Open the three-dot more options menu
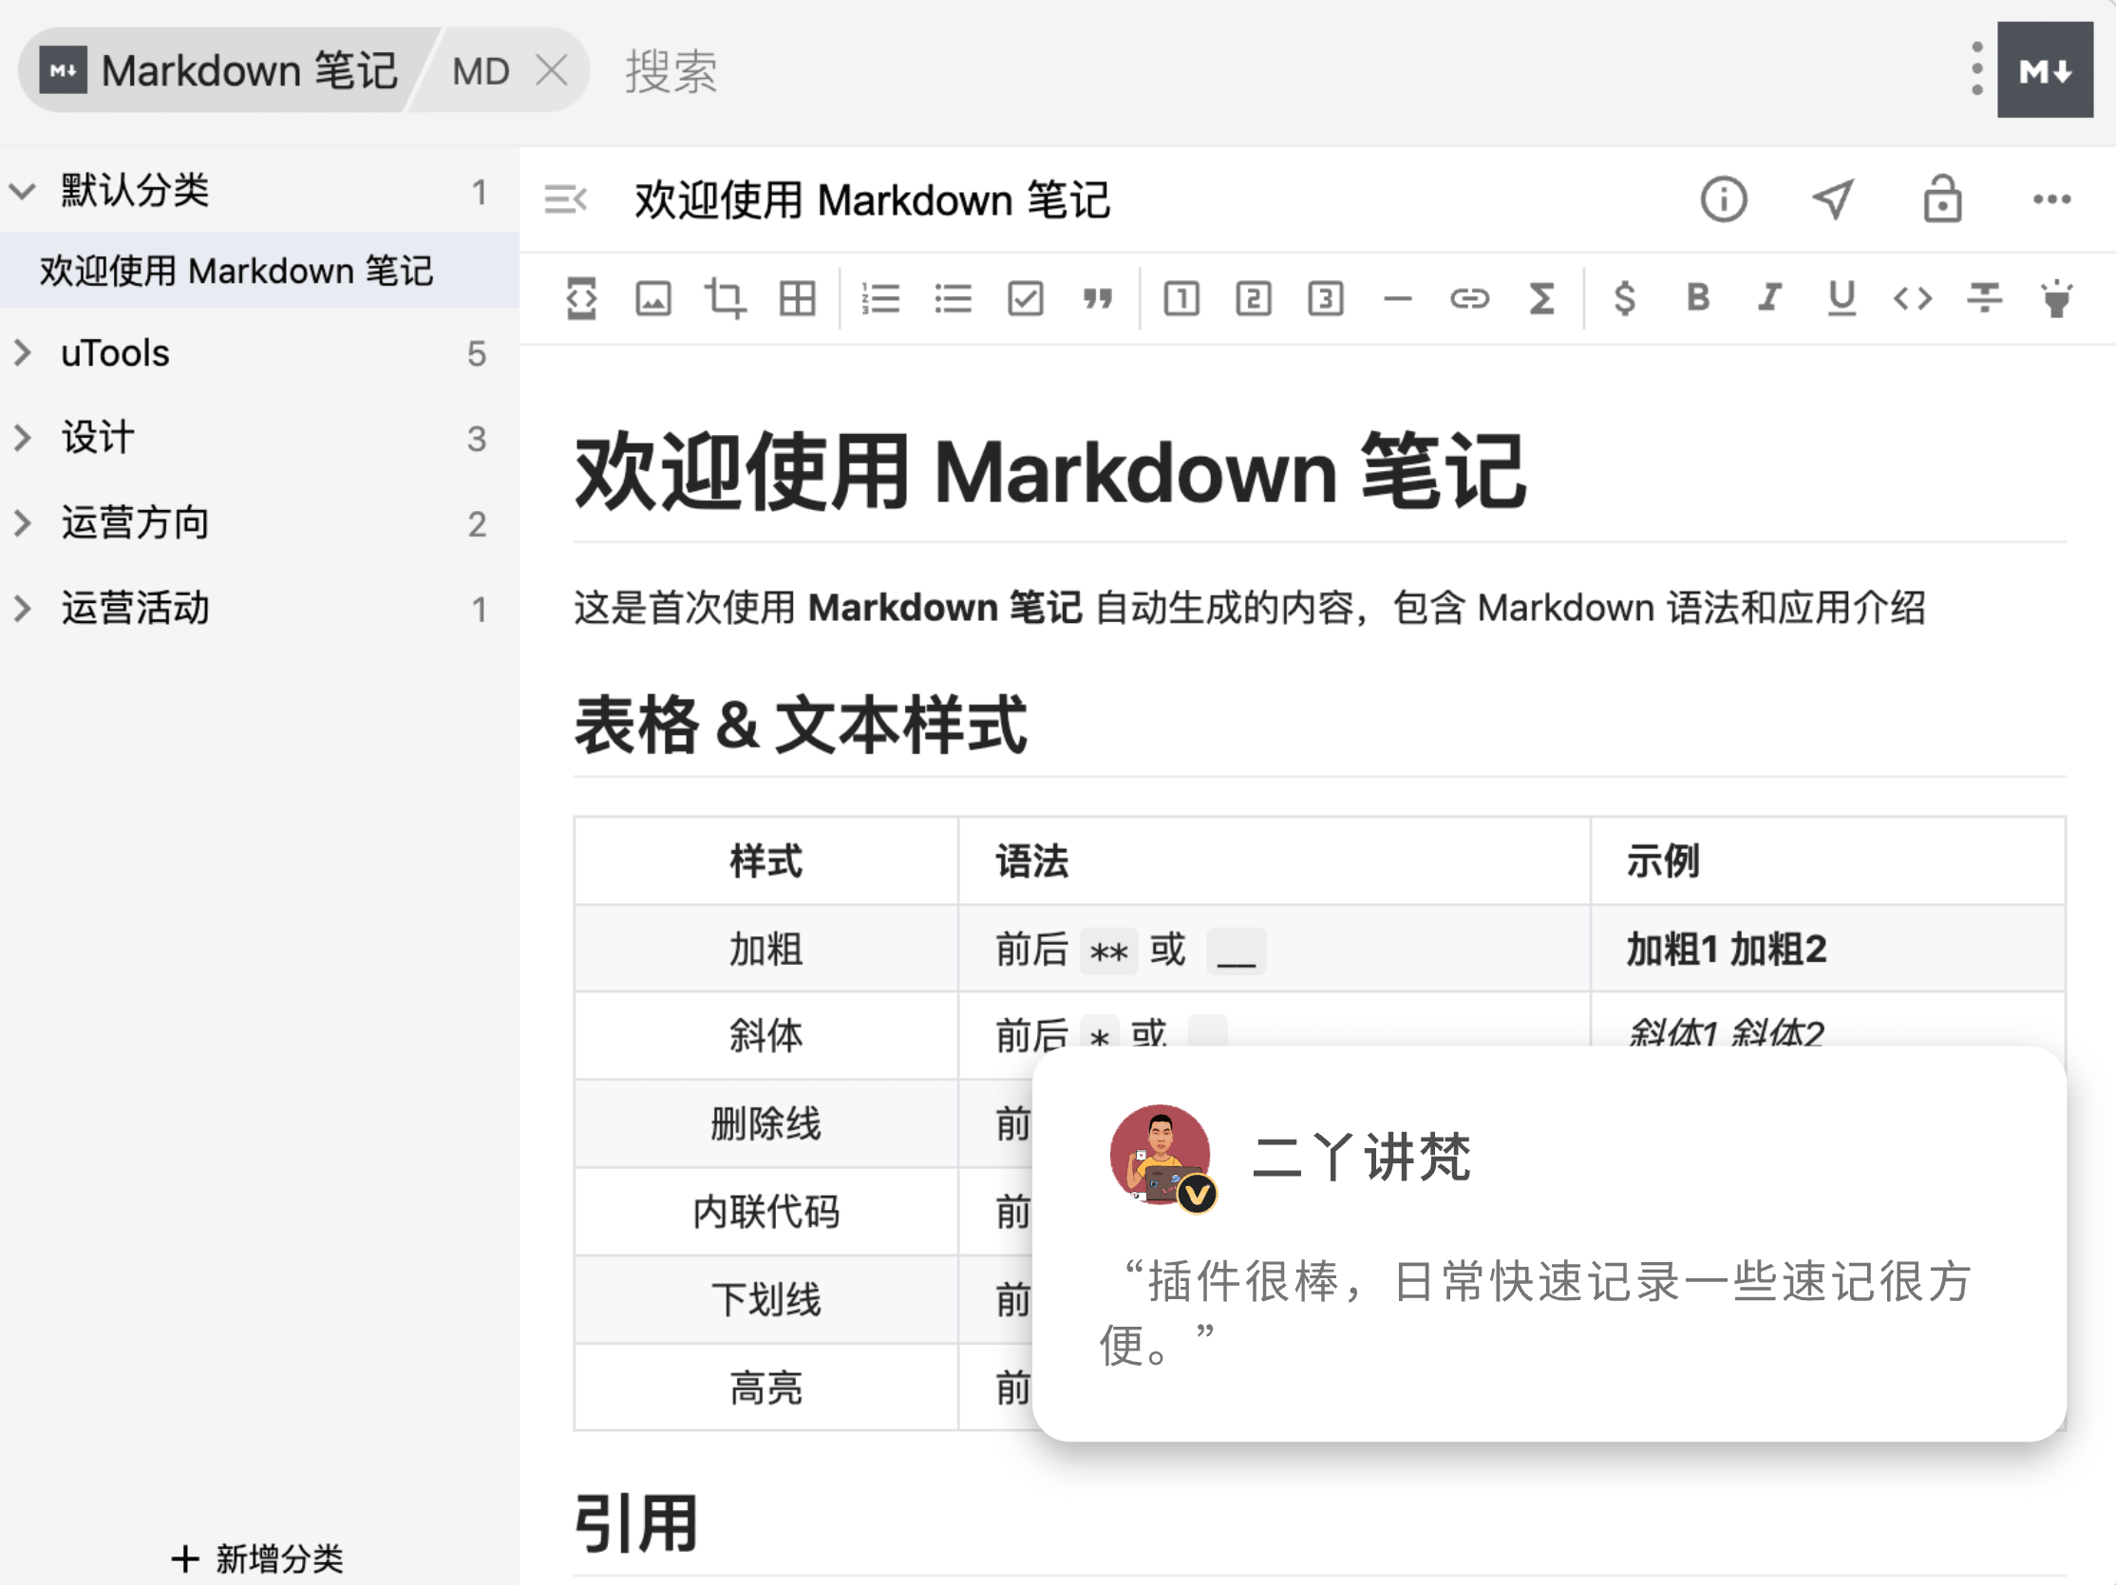Image resolution: width=2116 pixels, height=1585 pixels. click(x=2051, y=199)
